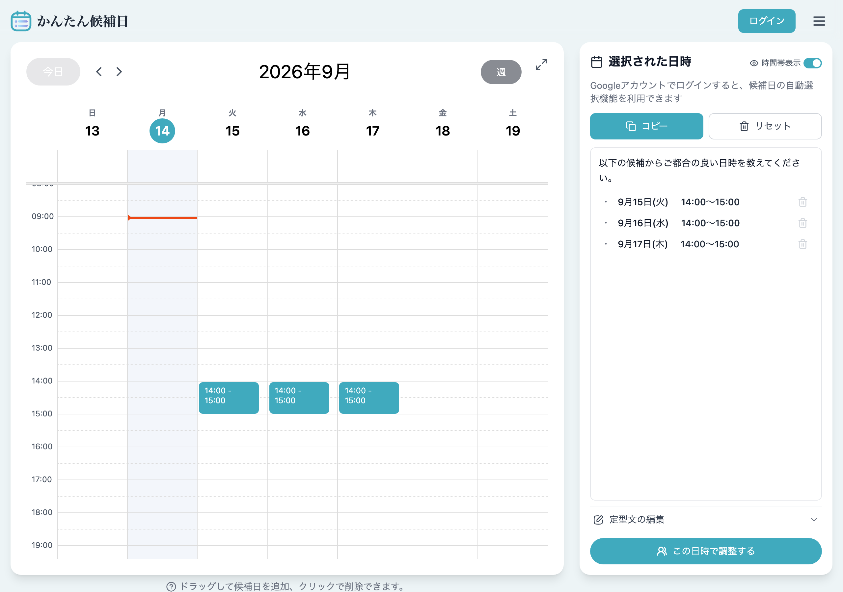The image size is (843, 592).
Task: Delete the 9月16日(水) candidate with trash icon
Action: click(x=802, y=223)
